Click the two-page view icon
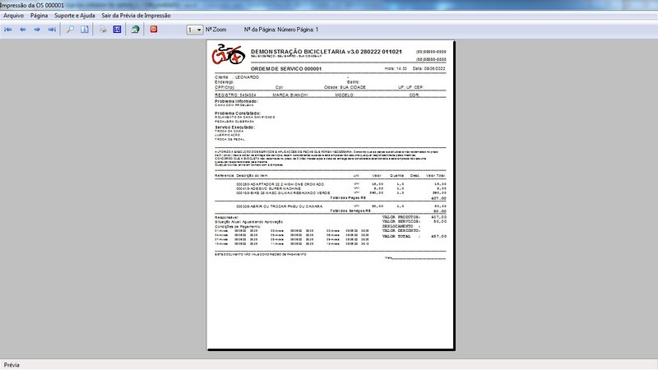Viewport: 658px width, 370px height. tap(85, 30)
